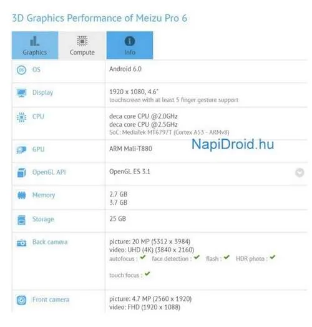Viewport: 312px width, 327px height.
Task: Select the Info tab
Action: [130, 46]
